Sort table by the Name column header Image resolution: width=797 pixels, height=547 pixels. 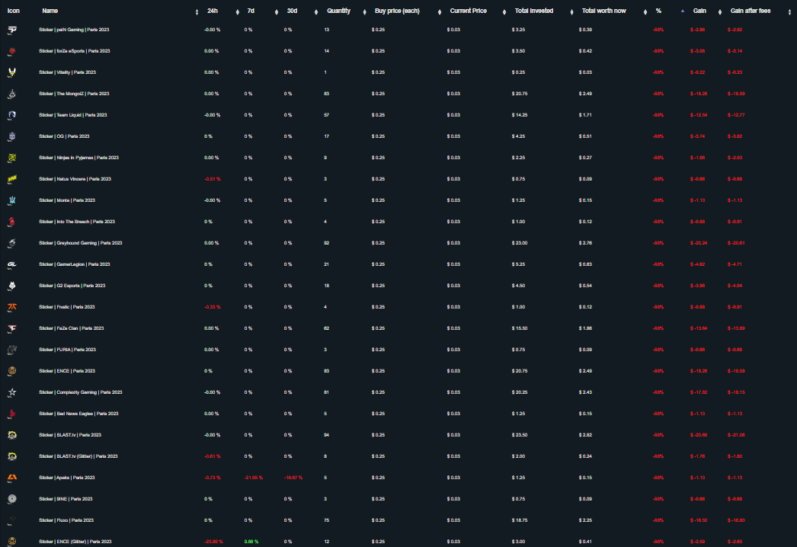[x=50, y=11]
